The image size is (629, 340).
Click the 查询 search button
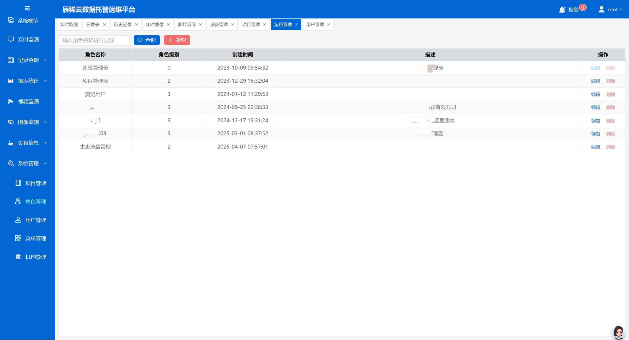[147, 40]
